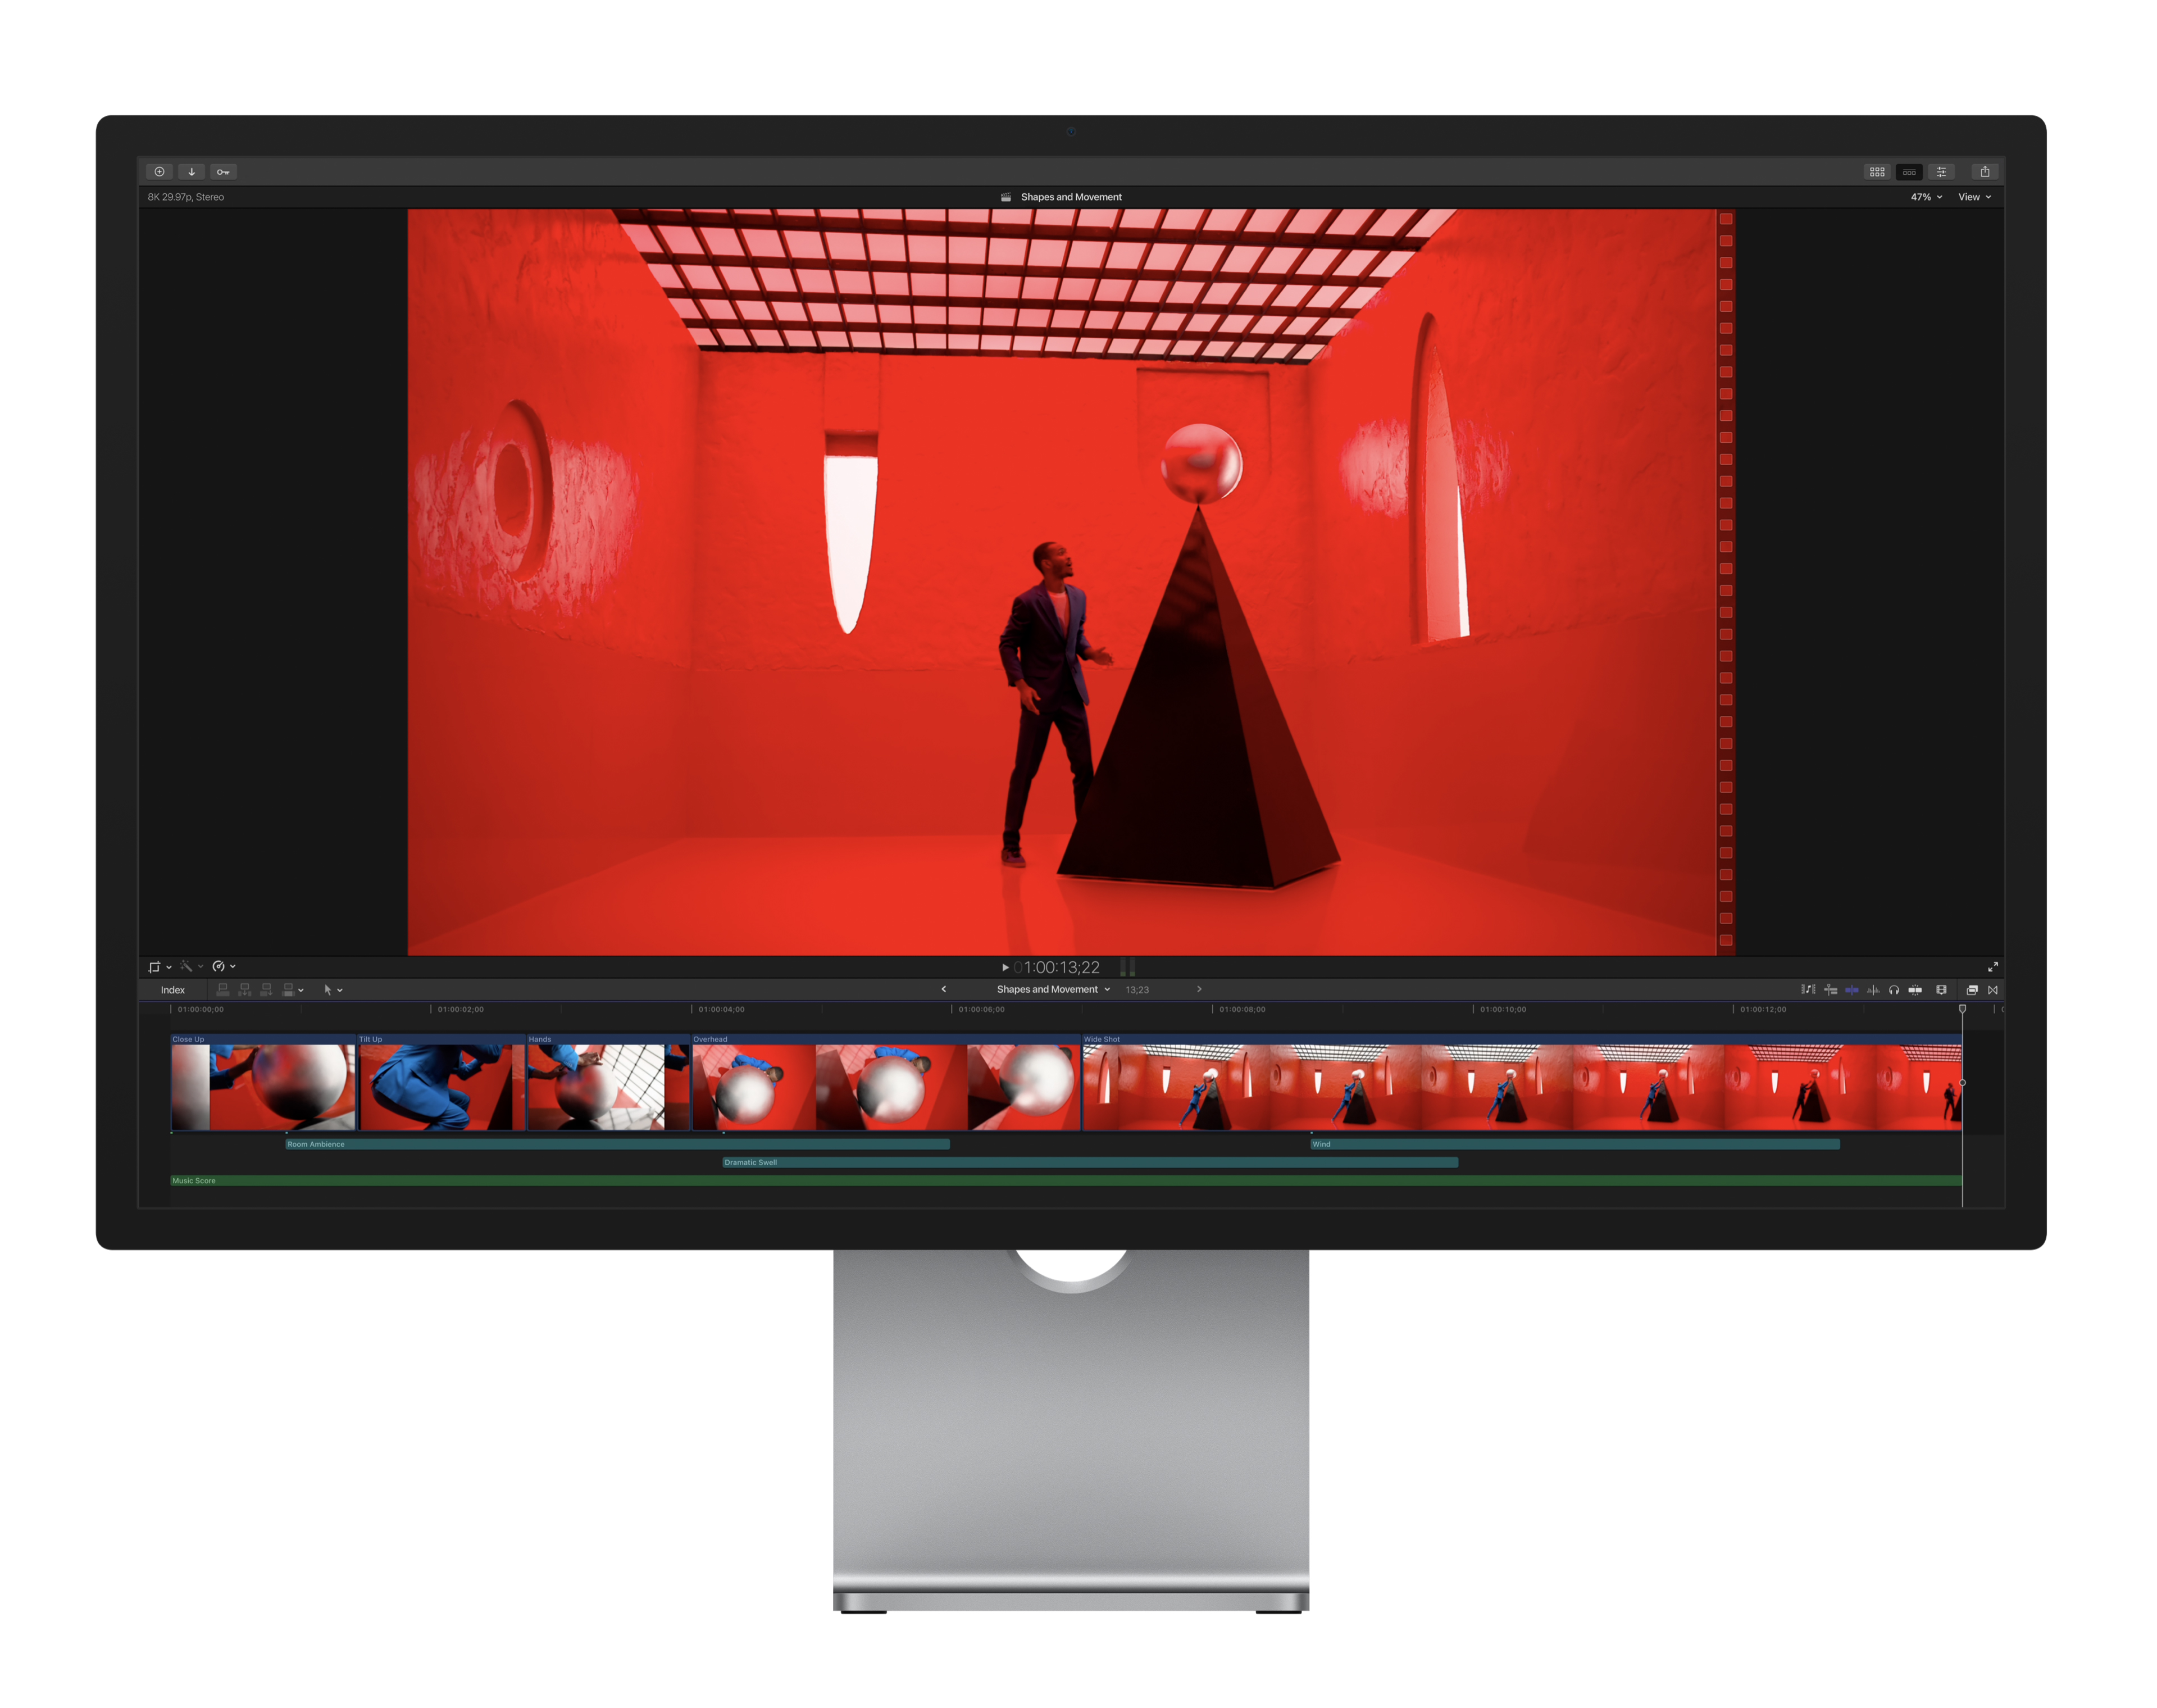Click the Share export icon
The height and width of the screenshot is (1708, 2157).
tap(1985, 172)
